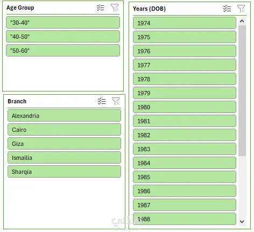Clear filter on Branch slicer
The width and height of the screenshot is (254, 232).
click(x=116, y=101)
